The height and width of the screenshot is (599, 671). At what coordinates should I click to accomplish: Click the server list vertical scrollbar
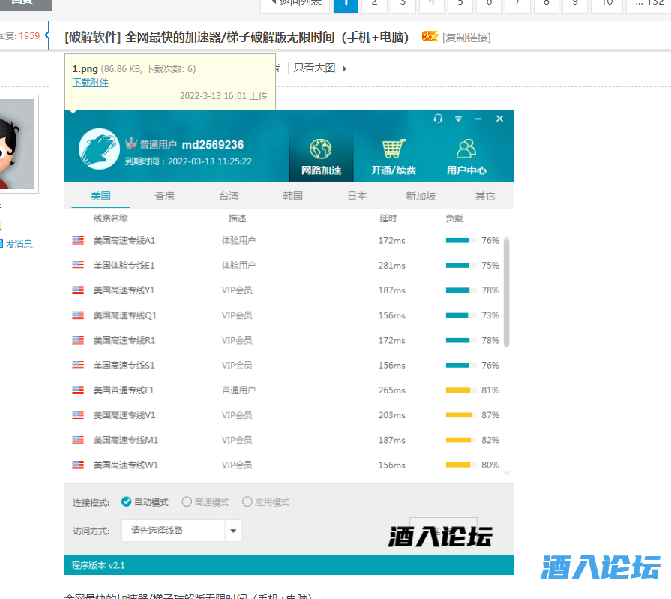pyautogui.click(x=507, y=293)
